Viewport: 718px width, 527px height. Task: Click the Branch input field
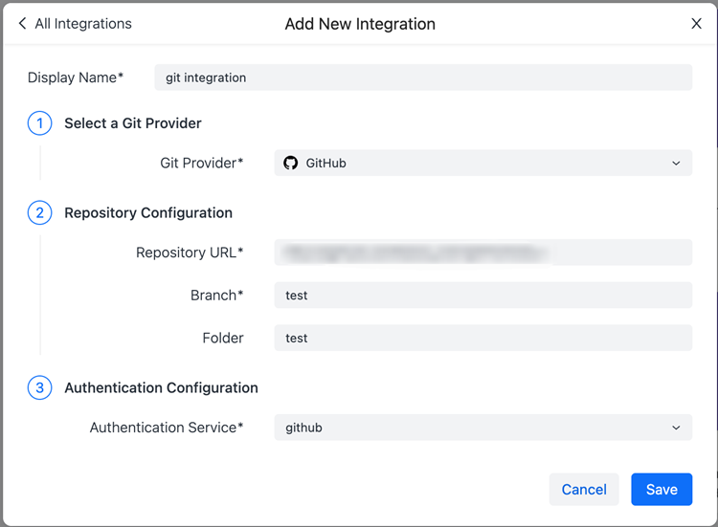(482, 296)
